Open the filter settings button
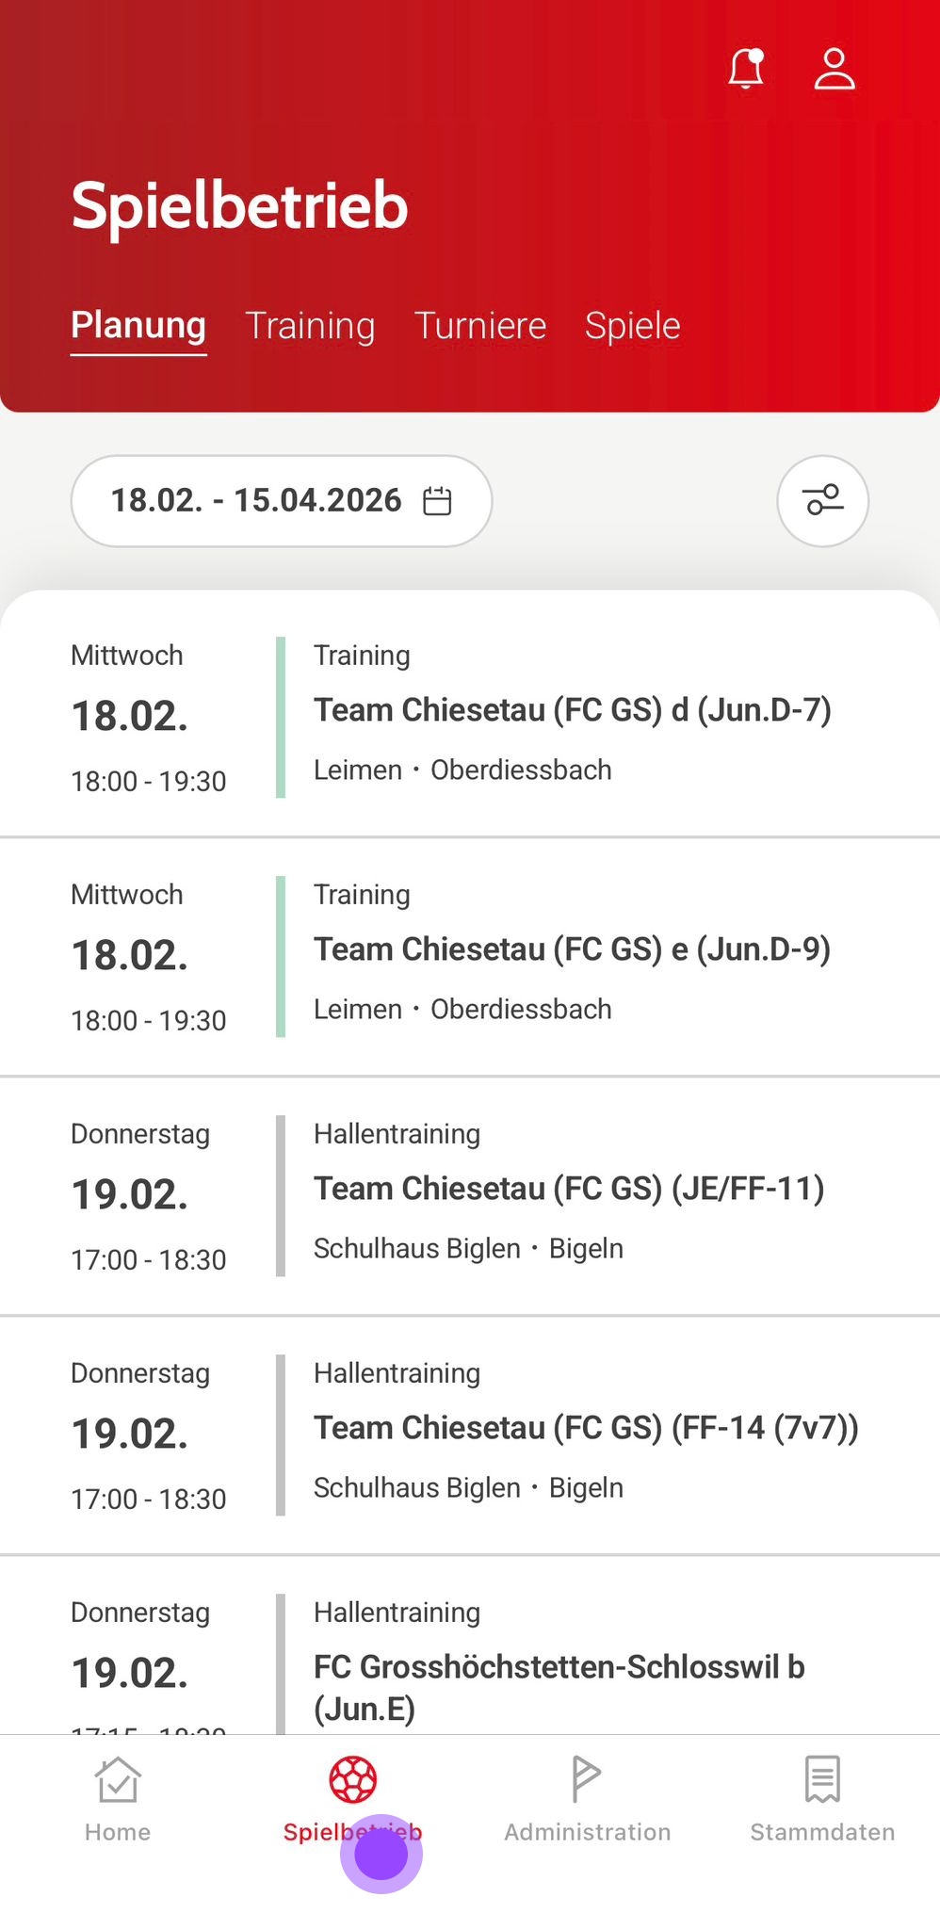This screenshot has width=940, height=1929. click(822, 501)
